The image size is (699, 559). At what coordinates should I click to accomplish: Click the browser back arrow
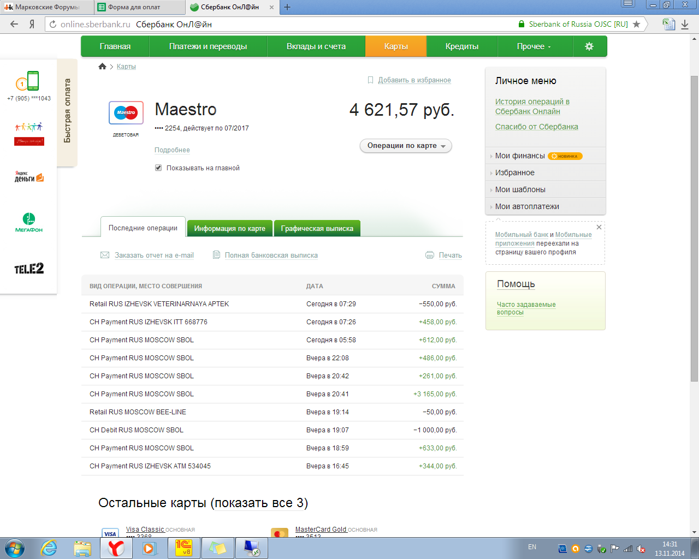(x=14, y=24)
